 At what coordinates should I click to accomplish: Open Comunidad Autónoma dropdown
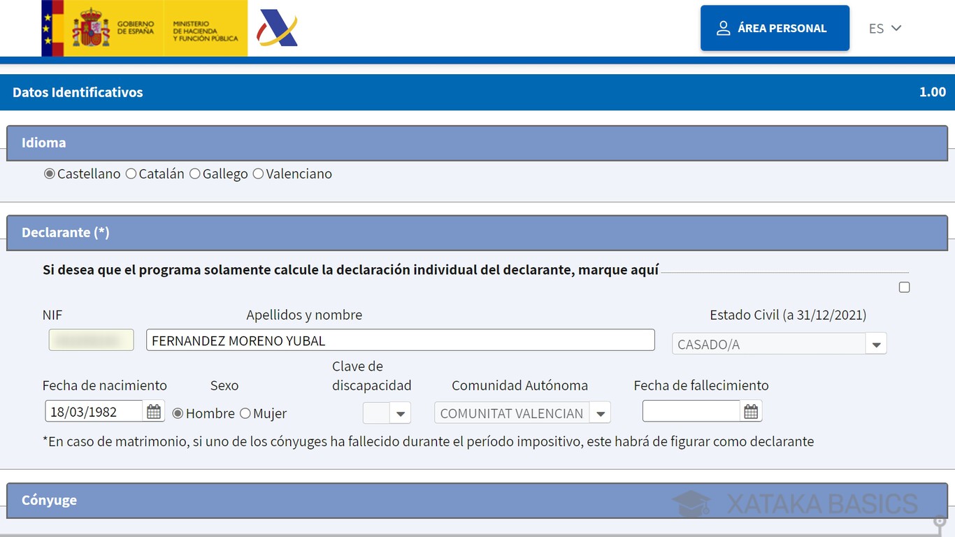(600, 413)
